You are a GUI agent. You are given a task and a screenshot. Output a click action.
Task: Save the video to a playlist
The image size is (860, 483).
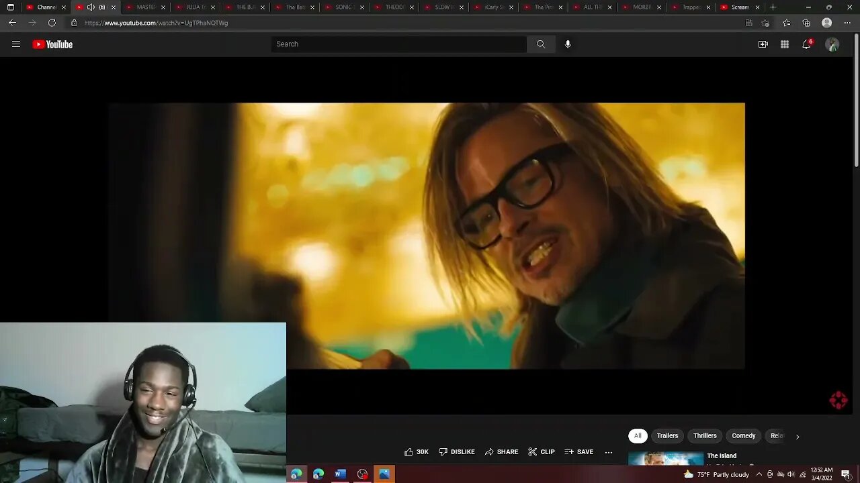click(x=579, y=452)
